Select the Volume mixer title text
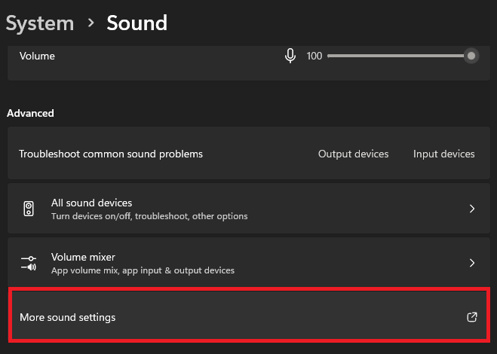497x354 pixels. click(83, 257)
